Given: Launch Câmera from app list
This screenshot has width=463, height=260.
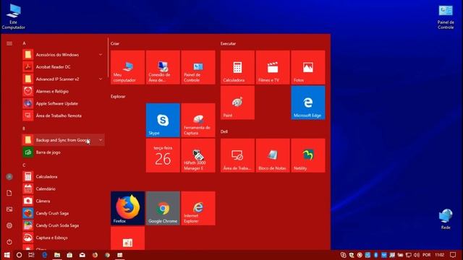Looking at the screenshot, I should point(63,201).
